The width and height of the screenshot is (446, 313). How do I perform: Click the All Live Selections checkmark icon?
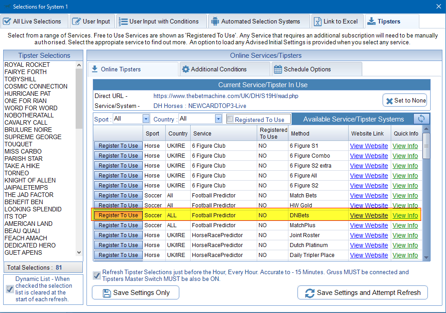point(7,21)
